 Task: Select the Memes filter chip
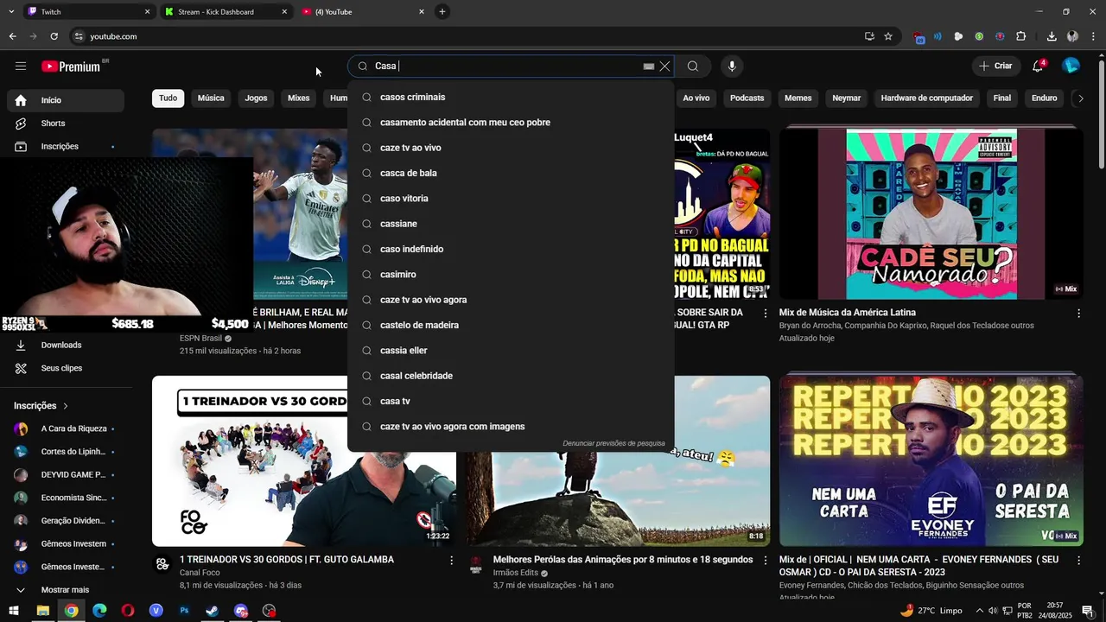click(798, 98)
